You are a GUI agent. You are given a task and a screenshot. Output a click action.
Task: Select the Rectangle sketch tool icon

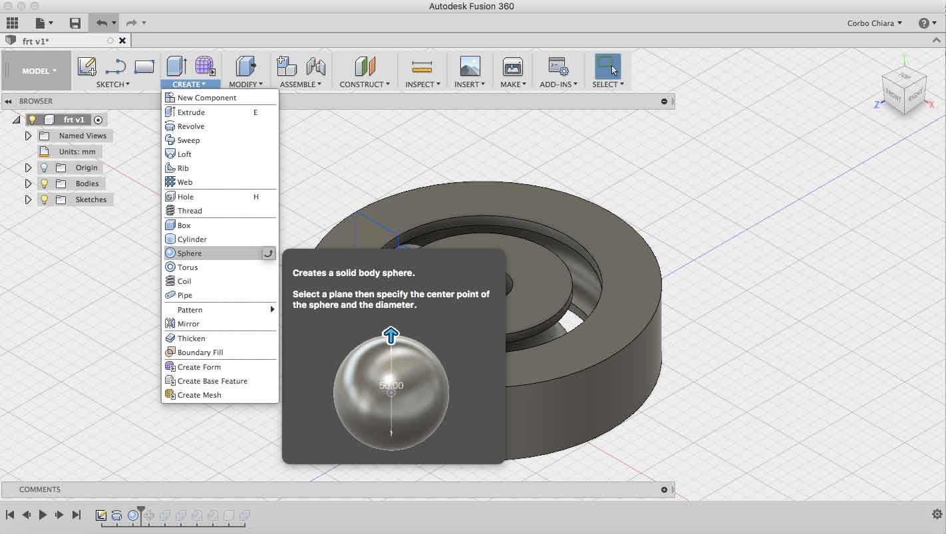point(144,66)
